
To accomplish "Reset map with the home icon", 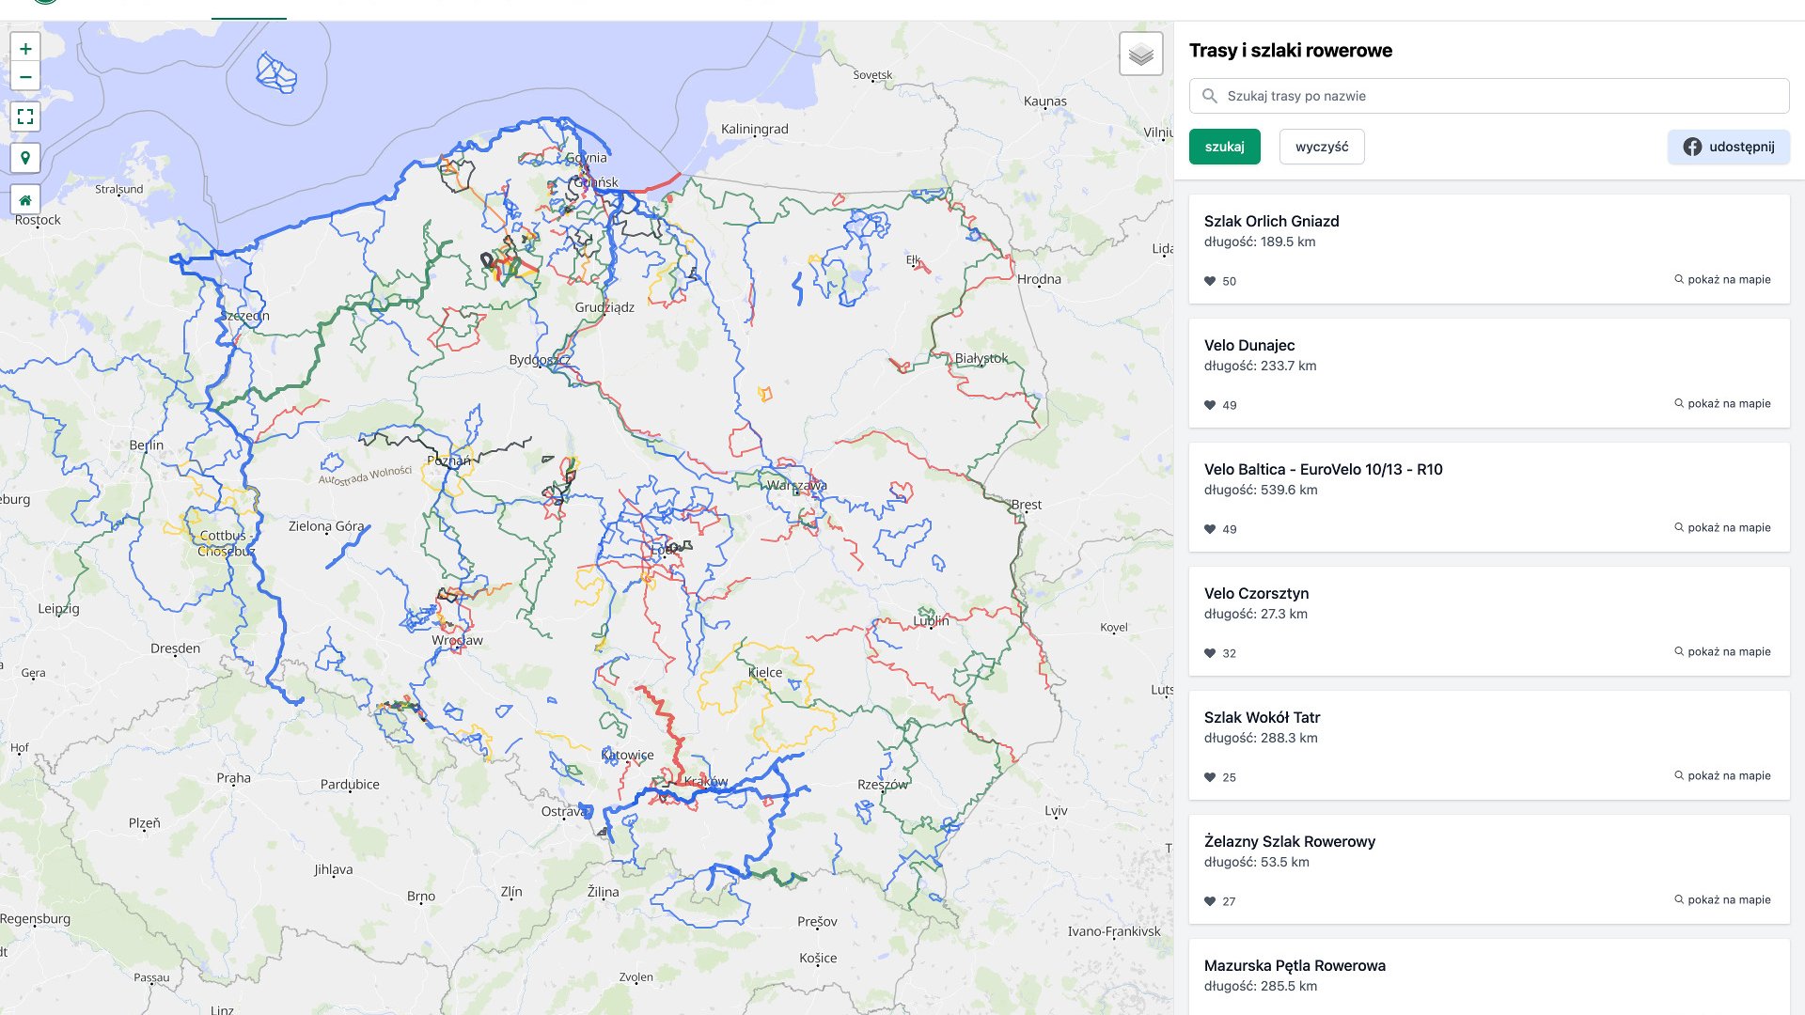I will point(25,200).
